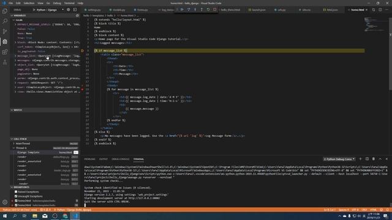Collapse the Locals scope
The width and height of the screenshot is (392, 220).
pyautogui.click(x=19, y=20)
